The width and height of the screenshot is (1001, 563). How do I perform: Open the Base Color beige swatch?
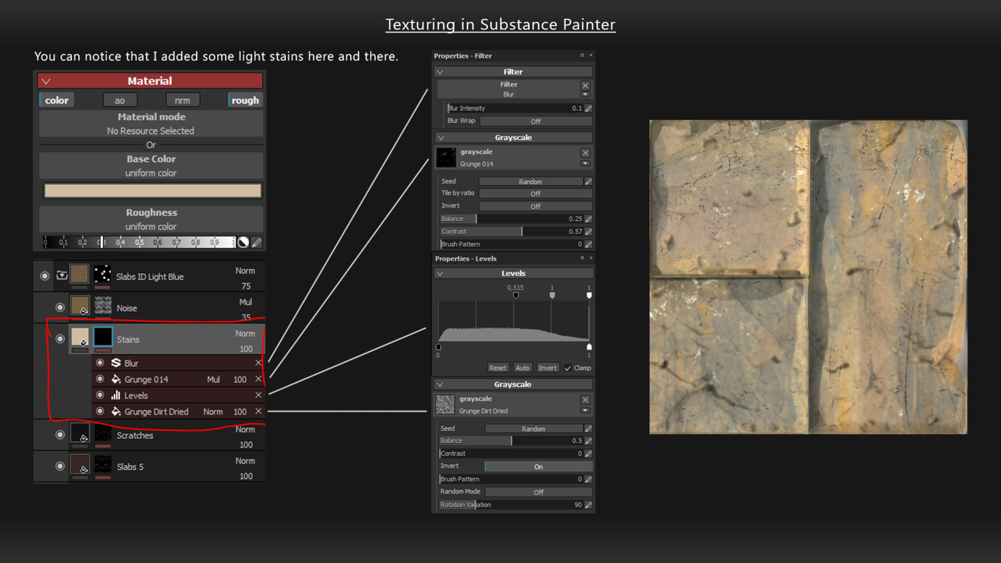coord(152,191)
